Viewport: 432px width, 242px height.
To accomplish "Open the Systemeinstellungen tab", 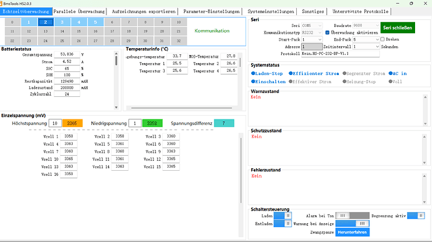I will [x=270, y=11].
